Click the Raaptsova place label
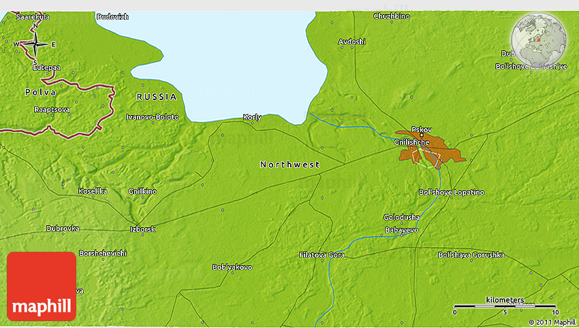Viewport: 579px width, 328px height. 52,109
